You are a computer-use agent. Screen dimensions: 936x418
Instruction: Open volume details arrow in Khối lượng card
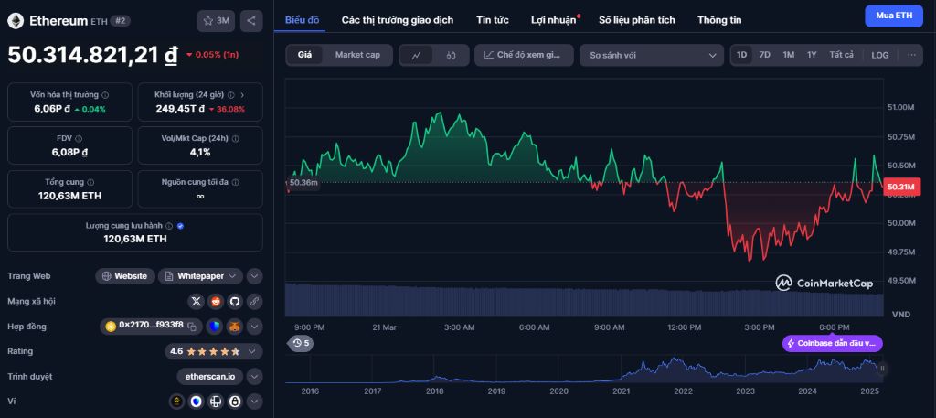(242, 94)
